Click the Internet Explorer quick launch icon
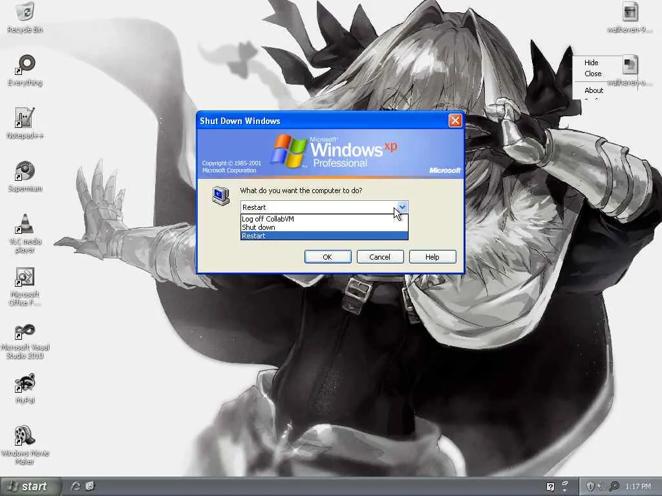The height and width of the screenshot is (496, 662). click(76, 486)
